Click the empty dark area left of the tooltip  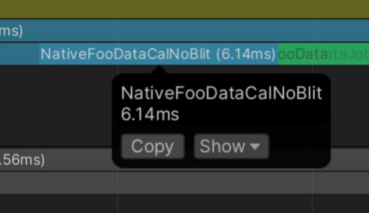coord(56,106)
